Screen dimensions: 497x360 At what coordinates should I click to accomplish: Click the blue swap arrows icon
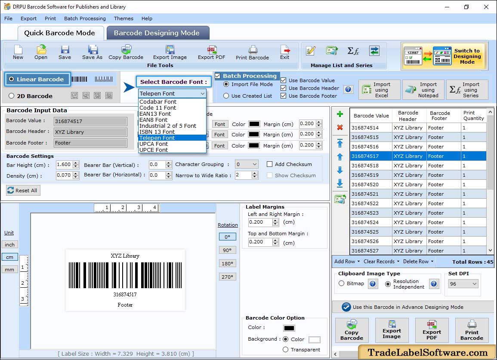click(x=374, y=51)
